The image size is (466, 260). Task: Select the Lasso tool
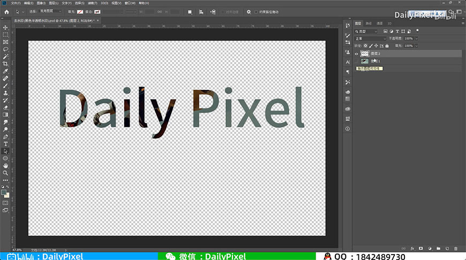pyautogui.click(x=5, y=49)
